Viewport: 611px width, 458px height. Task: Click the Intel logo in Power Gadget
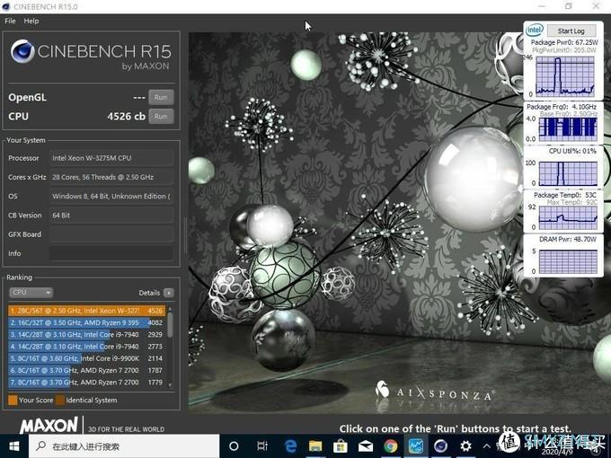[x=535, y=30]
